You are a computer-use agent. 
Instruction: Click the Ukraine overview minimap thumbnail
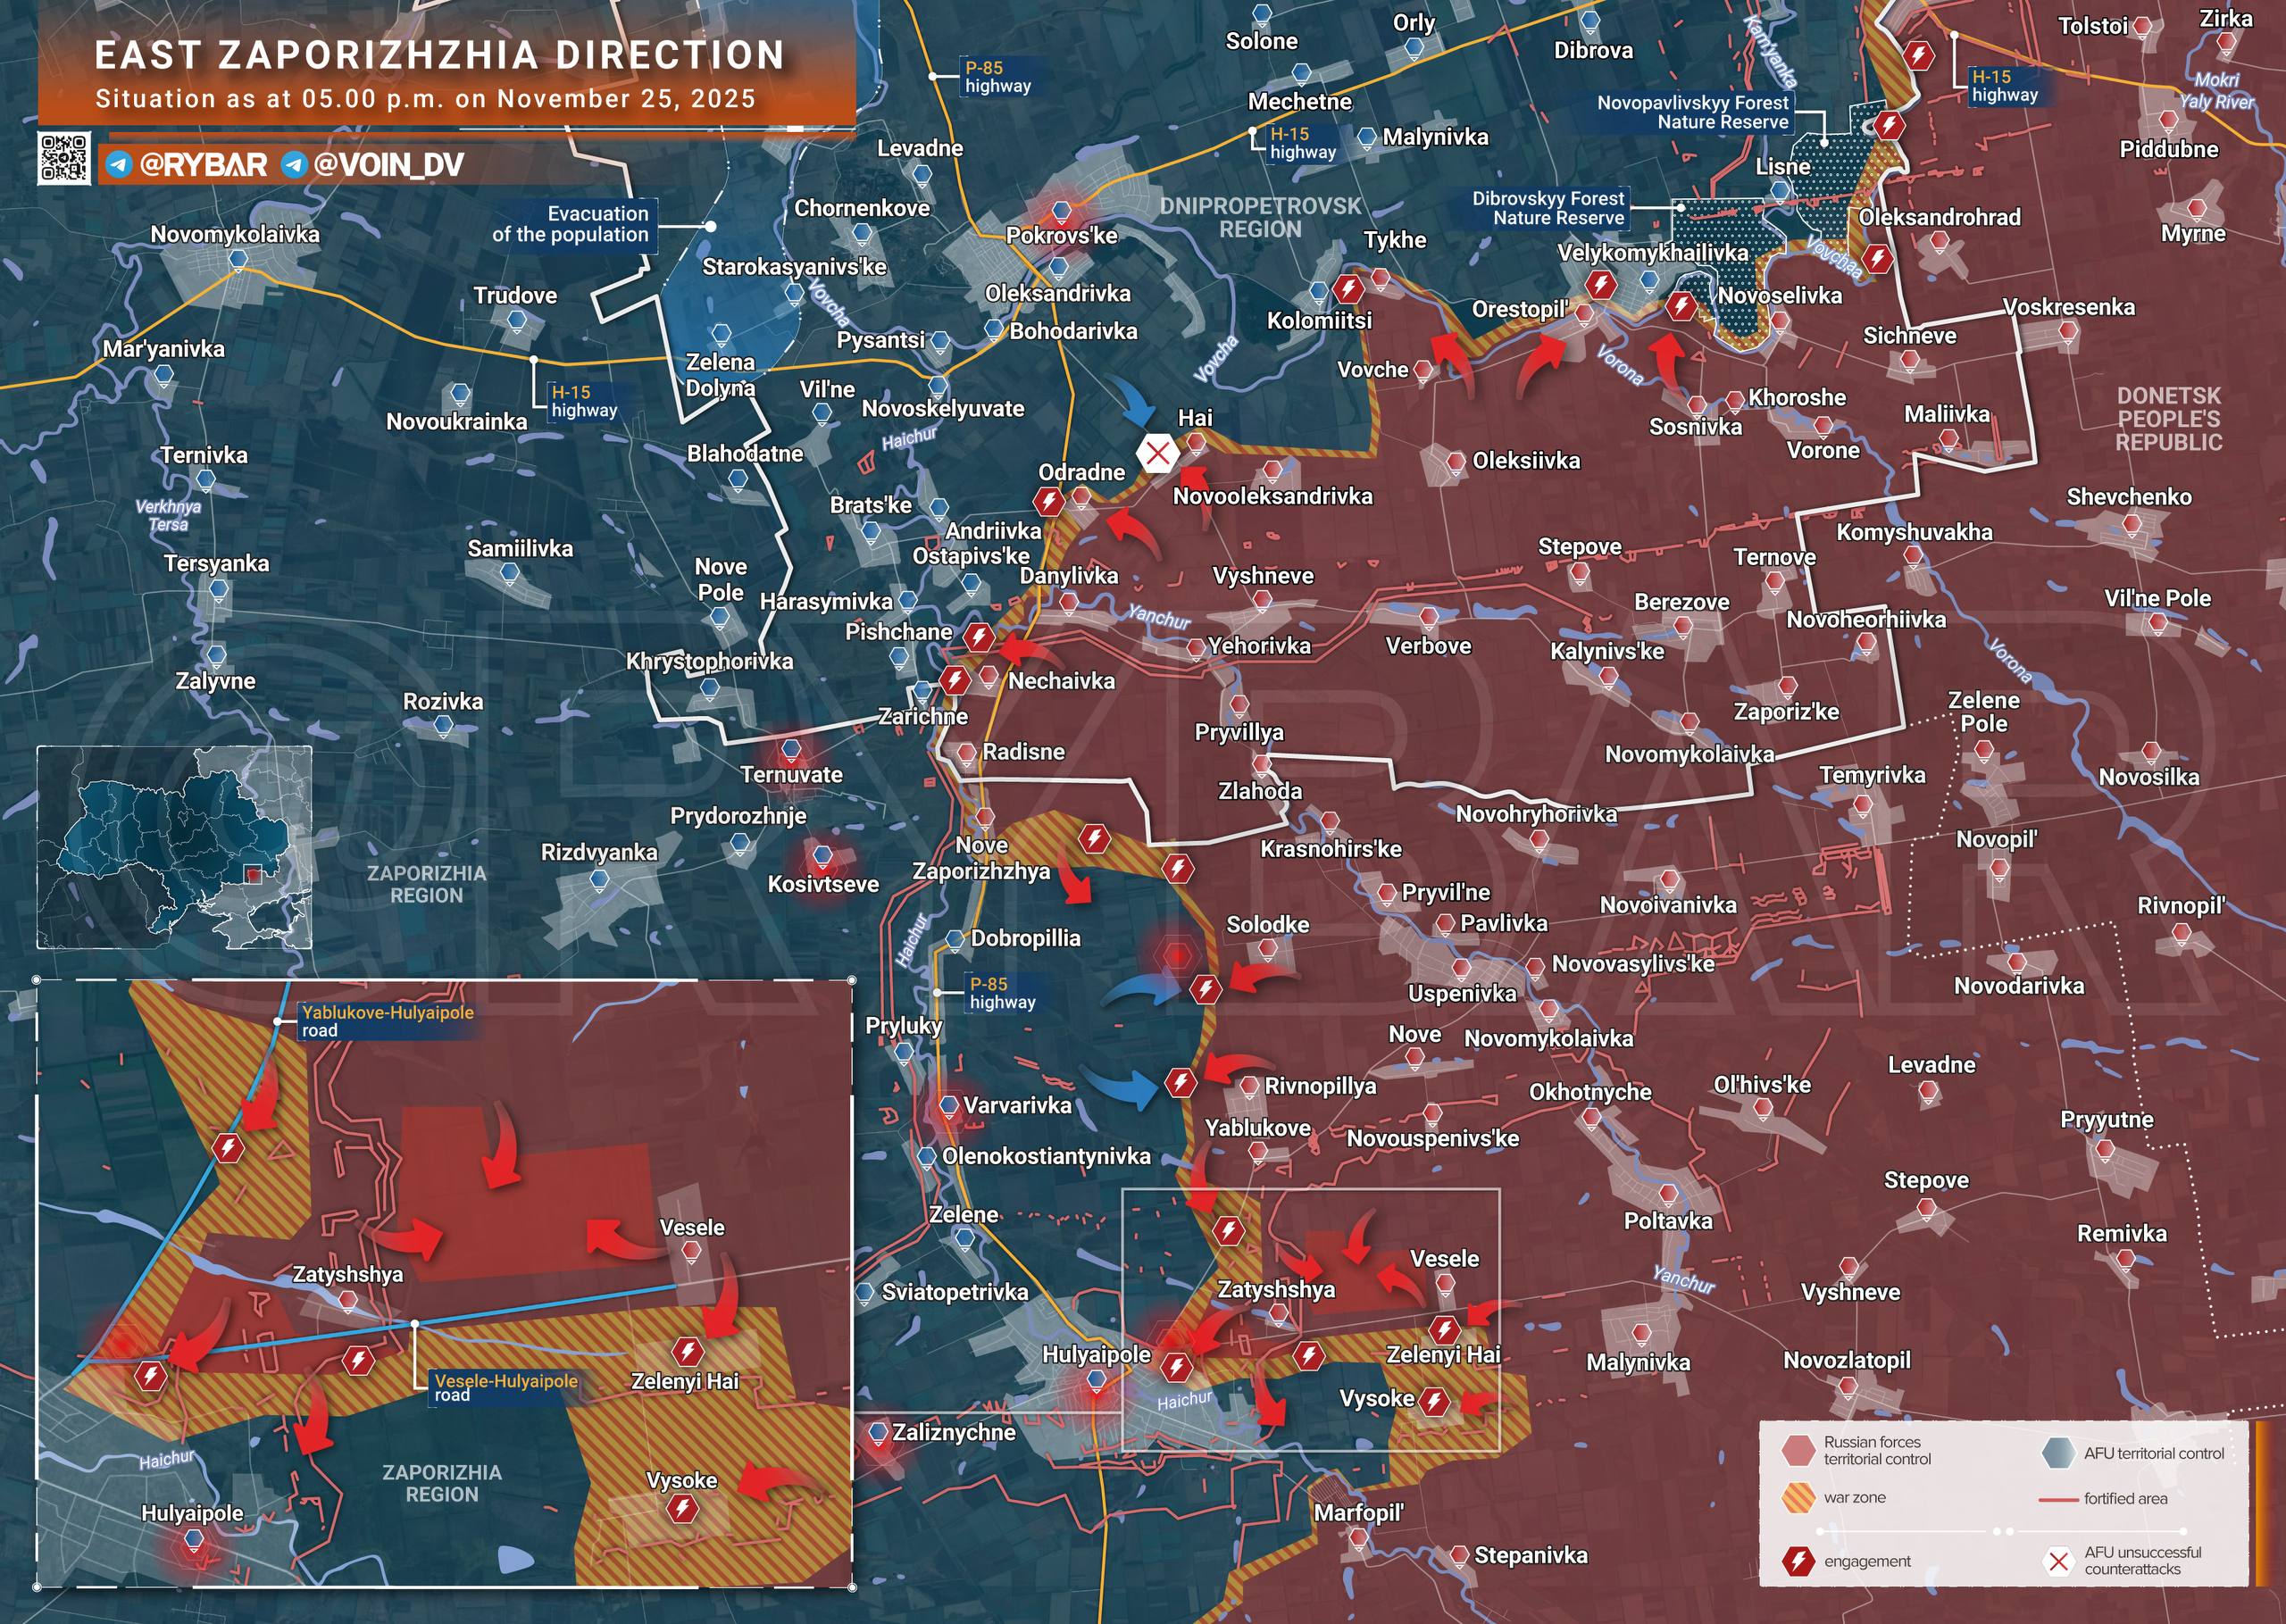click(175, 847)
